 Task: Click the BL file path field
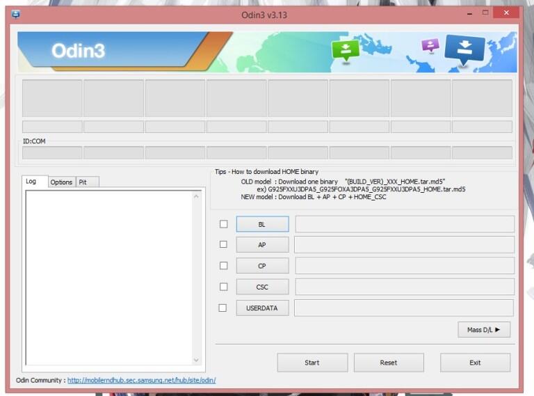coord(405,224)
